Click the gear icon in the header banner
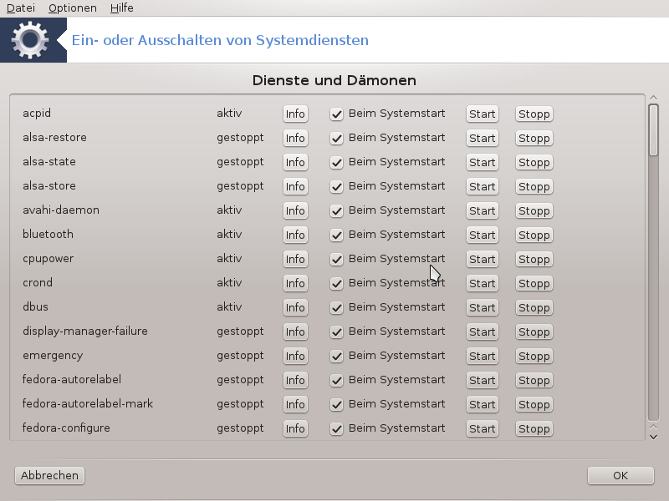Image resolution: width=669 pixels, height=501 pixels. point(30,40)
